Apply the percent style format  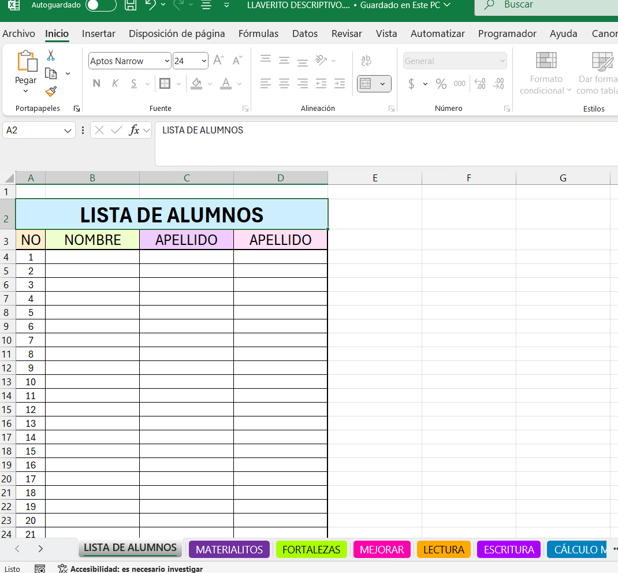point(441,84)
